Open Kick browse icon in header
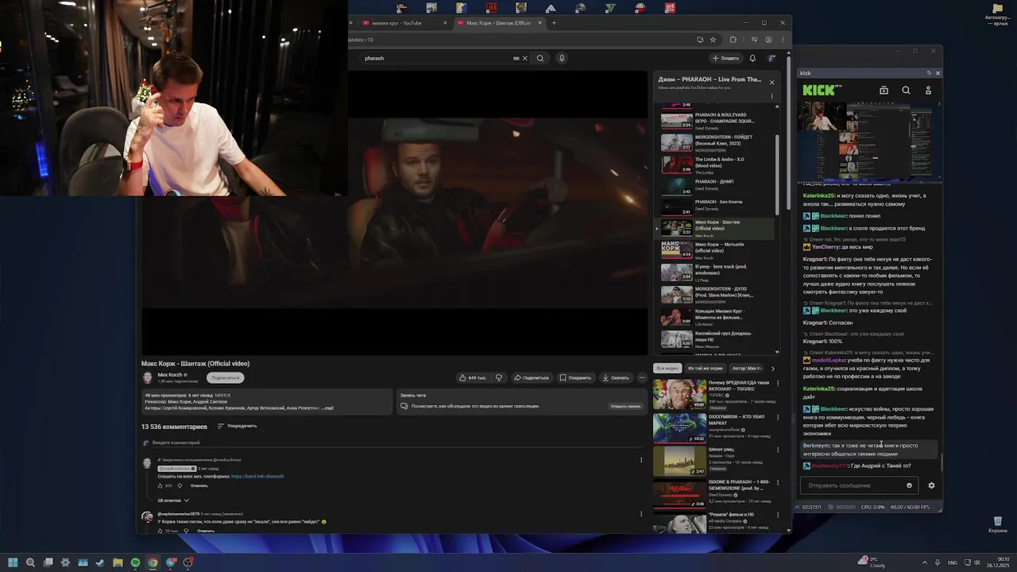 click(884, 91)
